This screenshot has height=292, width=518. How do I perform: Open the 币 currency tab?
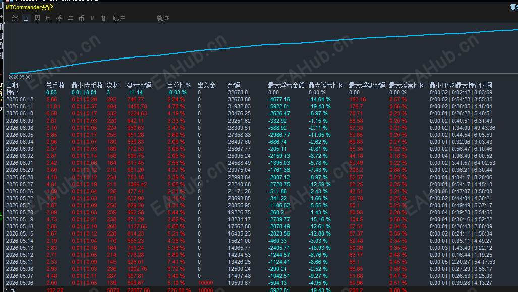click(x=82, y=19)
